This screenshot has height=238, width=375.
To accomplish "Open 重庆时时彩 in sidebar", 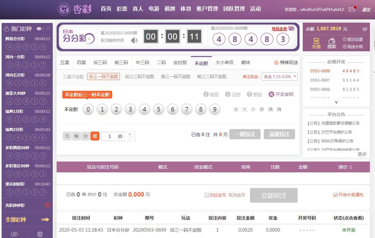I will click(27, 189).
